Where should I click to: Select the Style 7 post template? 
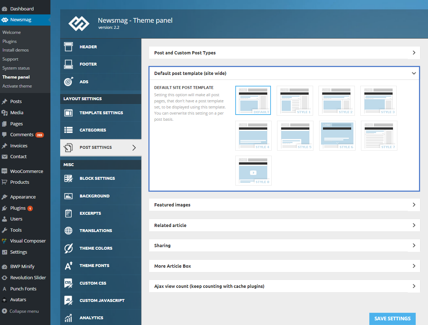(379, 135)
